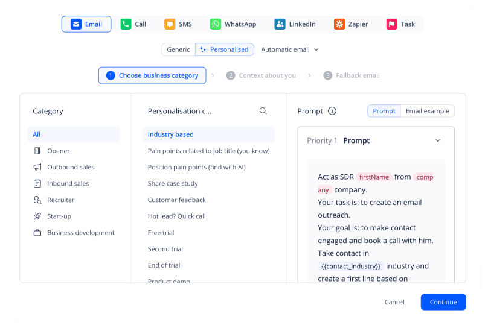Select the Call phone icon
Image resolution: width=488 pixels, height=328 pixels.
click(x=126, y=24)
